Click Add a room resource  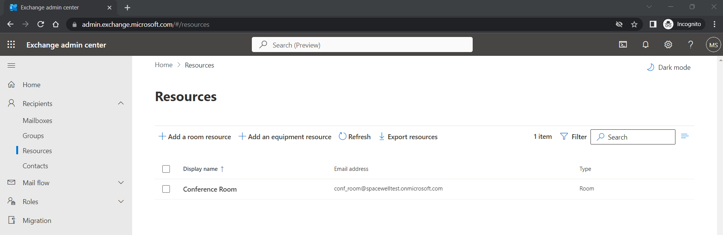[195, 137]
